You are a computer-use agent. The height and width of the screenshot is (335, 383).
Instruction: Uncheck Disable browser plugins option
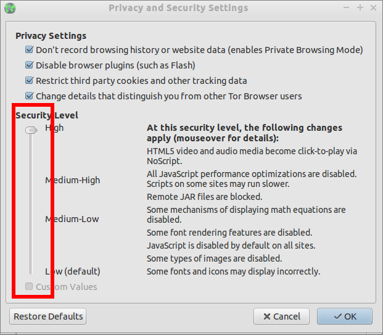tap(29, 65)
